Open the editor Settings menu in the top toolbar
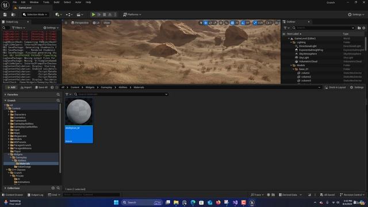This screenshot has width=368, height=207. [356, 14]
